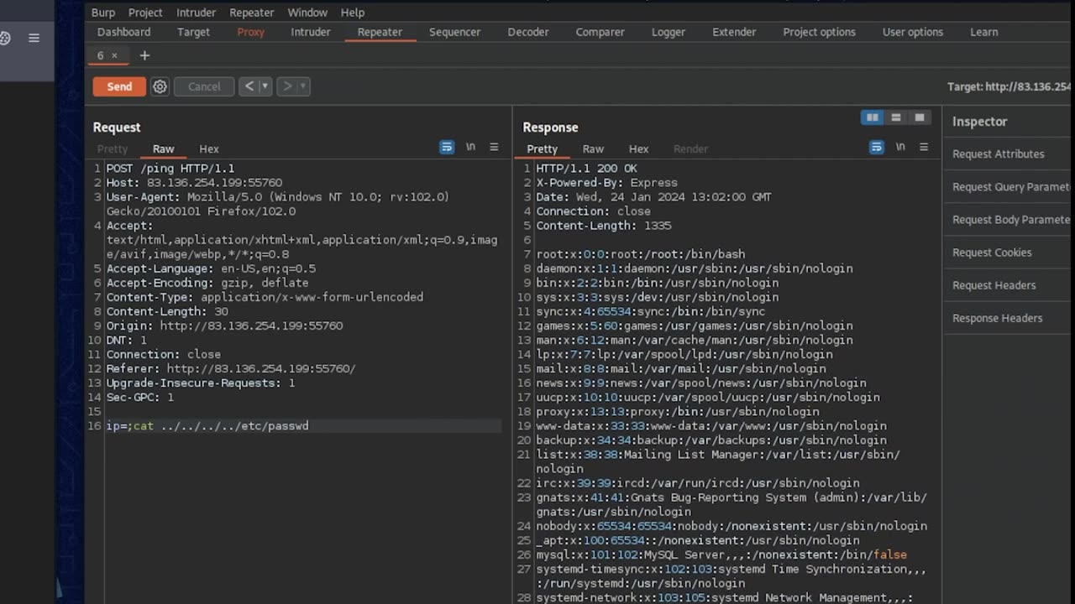Select the combined tabbed layout icon
Screen dimensions: 1075x604
tap(920, 117)
